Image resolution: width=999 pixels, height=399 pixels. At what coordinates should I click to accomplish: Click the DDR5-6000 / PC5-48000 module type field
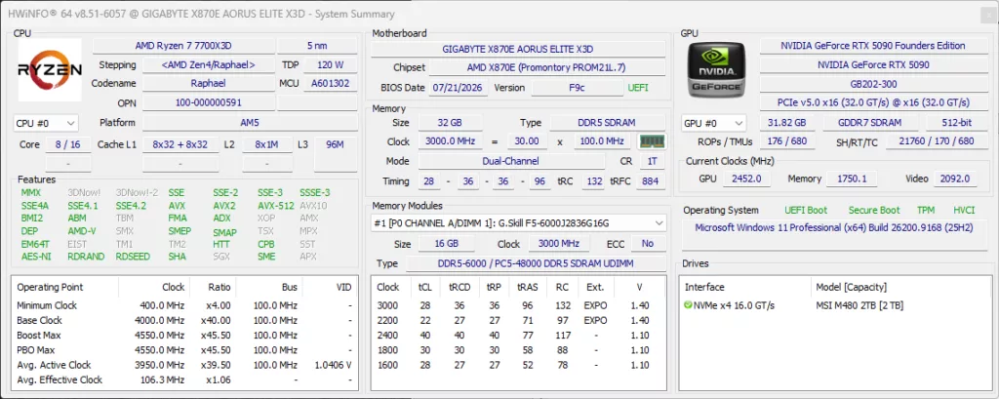(x=536, y=263)
